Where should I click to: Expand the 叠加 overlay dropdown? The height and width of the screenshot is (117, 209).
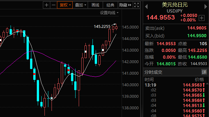pos(80,5)
